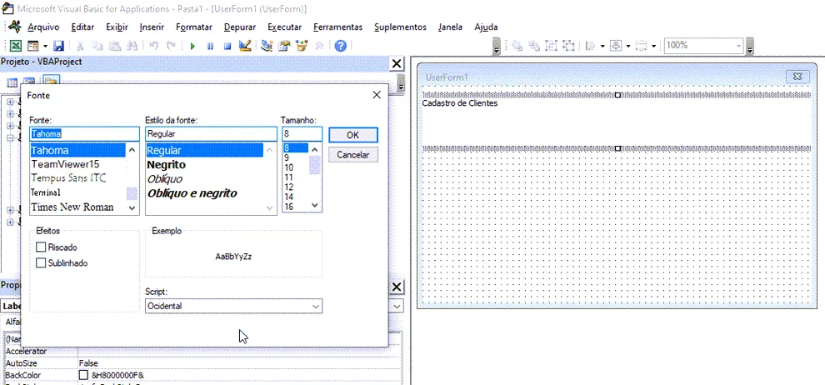Image resolution: width=825 pixels, height=385 pixels.
Task: Open the 100% zoom dropdown
Action: tap(704, 46)
